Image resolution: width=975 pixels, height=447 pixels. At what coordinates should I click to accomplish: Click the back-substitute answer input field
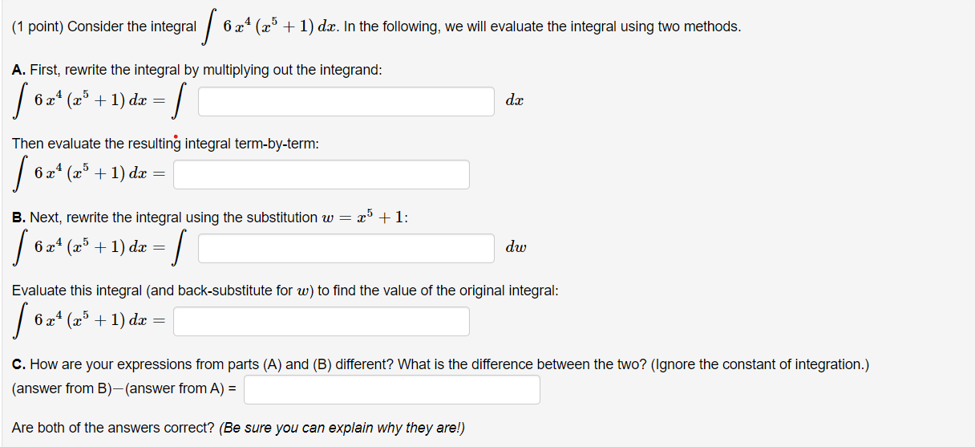tap(322, 321)
